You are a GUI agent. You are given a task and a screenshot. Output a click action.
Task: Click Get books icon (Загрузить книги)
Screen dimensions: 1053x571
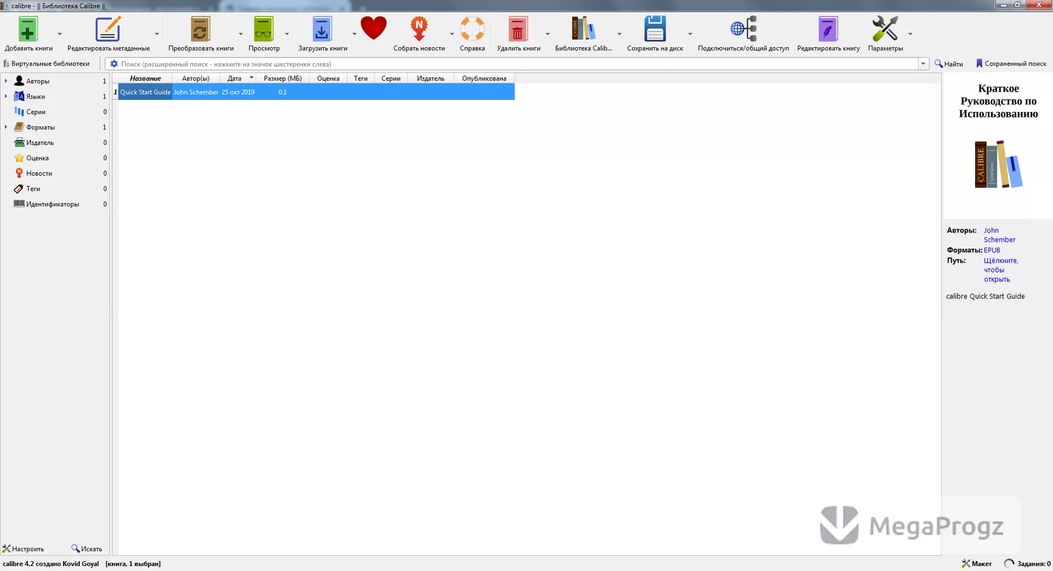[x=322, y=30]
